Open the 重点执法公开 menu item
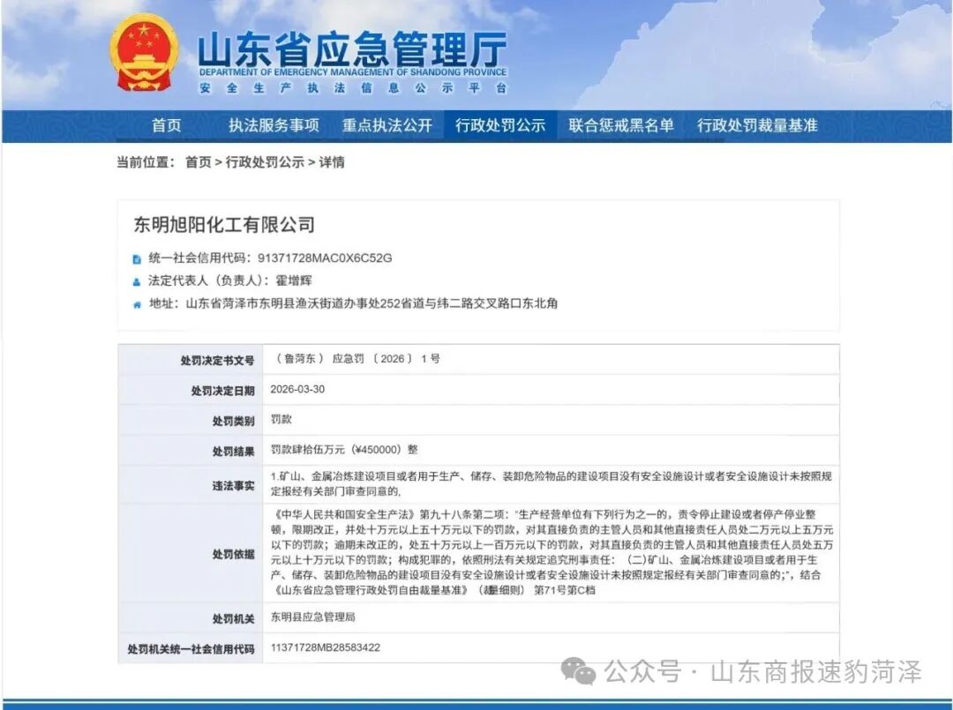 coord(387,126)
